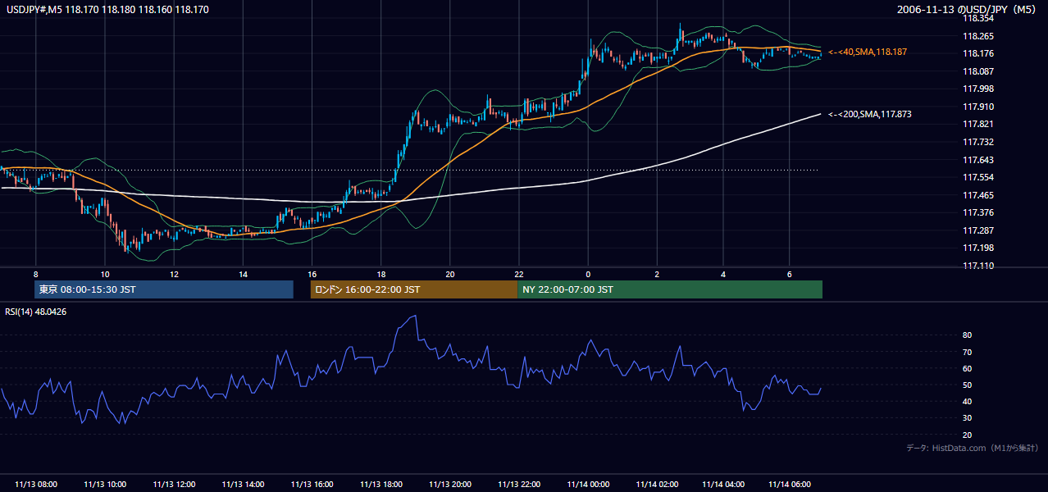Click the 117.465 price axis label
The image size is (1048, 492).
978,195
